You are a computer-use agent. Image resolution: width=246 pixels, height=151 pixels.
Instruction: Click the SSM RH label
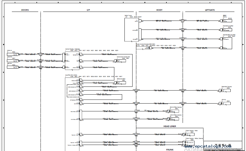(x=10, y=57)
